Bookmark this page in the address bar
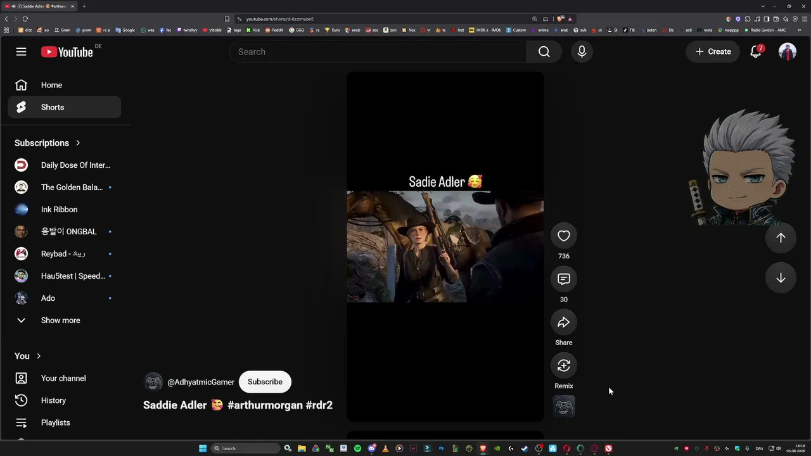The width and height of the screenshot is (811, 456). coord(227,19)
